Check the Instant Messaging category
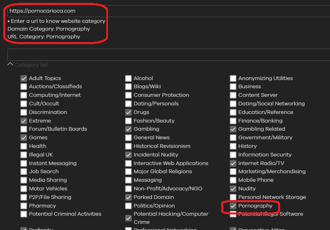The height and width of the screenshot is (230, 330). pos(24,163)
